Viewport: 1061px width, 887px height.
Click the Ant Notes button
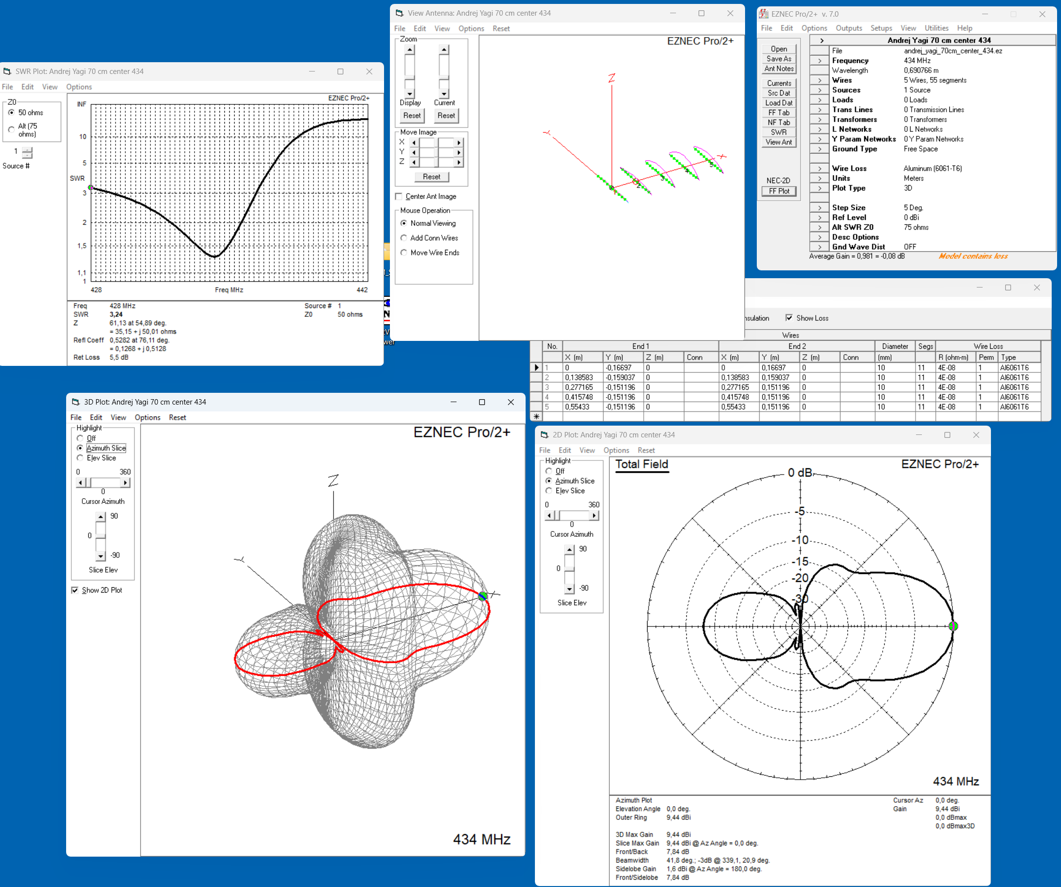tap(778, 69)
